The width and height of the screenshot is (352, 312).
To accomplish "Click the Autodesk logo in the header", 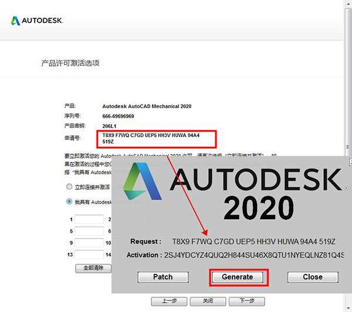I will (36, 21).
